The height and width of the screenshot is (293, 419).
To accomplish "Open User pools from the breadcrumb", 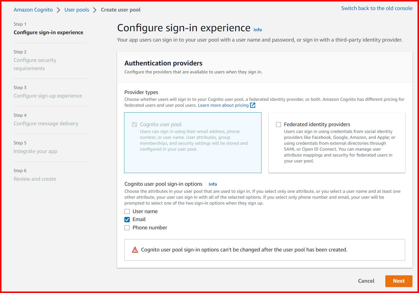I will click(77, 9).
